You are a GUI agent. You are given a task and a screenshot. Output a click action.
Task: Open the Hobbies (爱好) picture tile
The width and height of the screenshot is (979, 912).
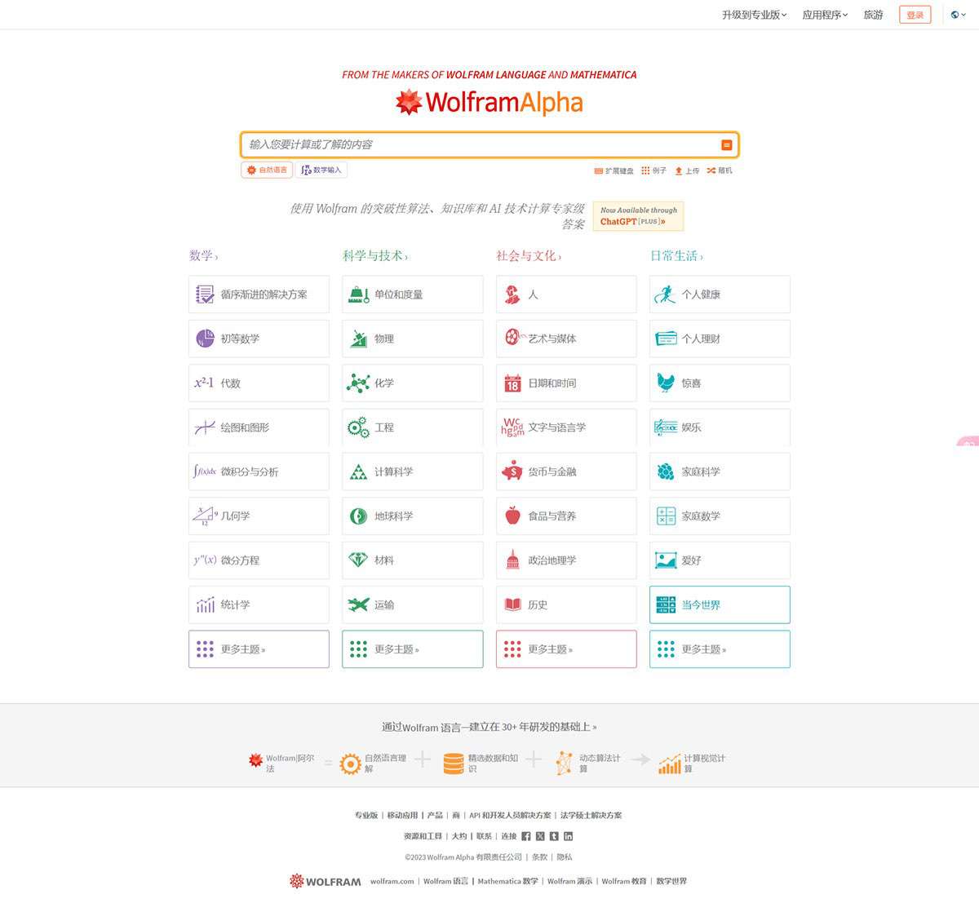coord(720,560)
